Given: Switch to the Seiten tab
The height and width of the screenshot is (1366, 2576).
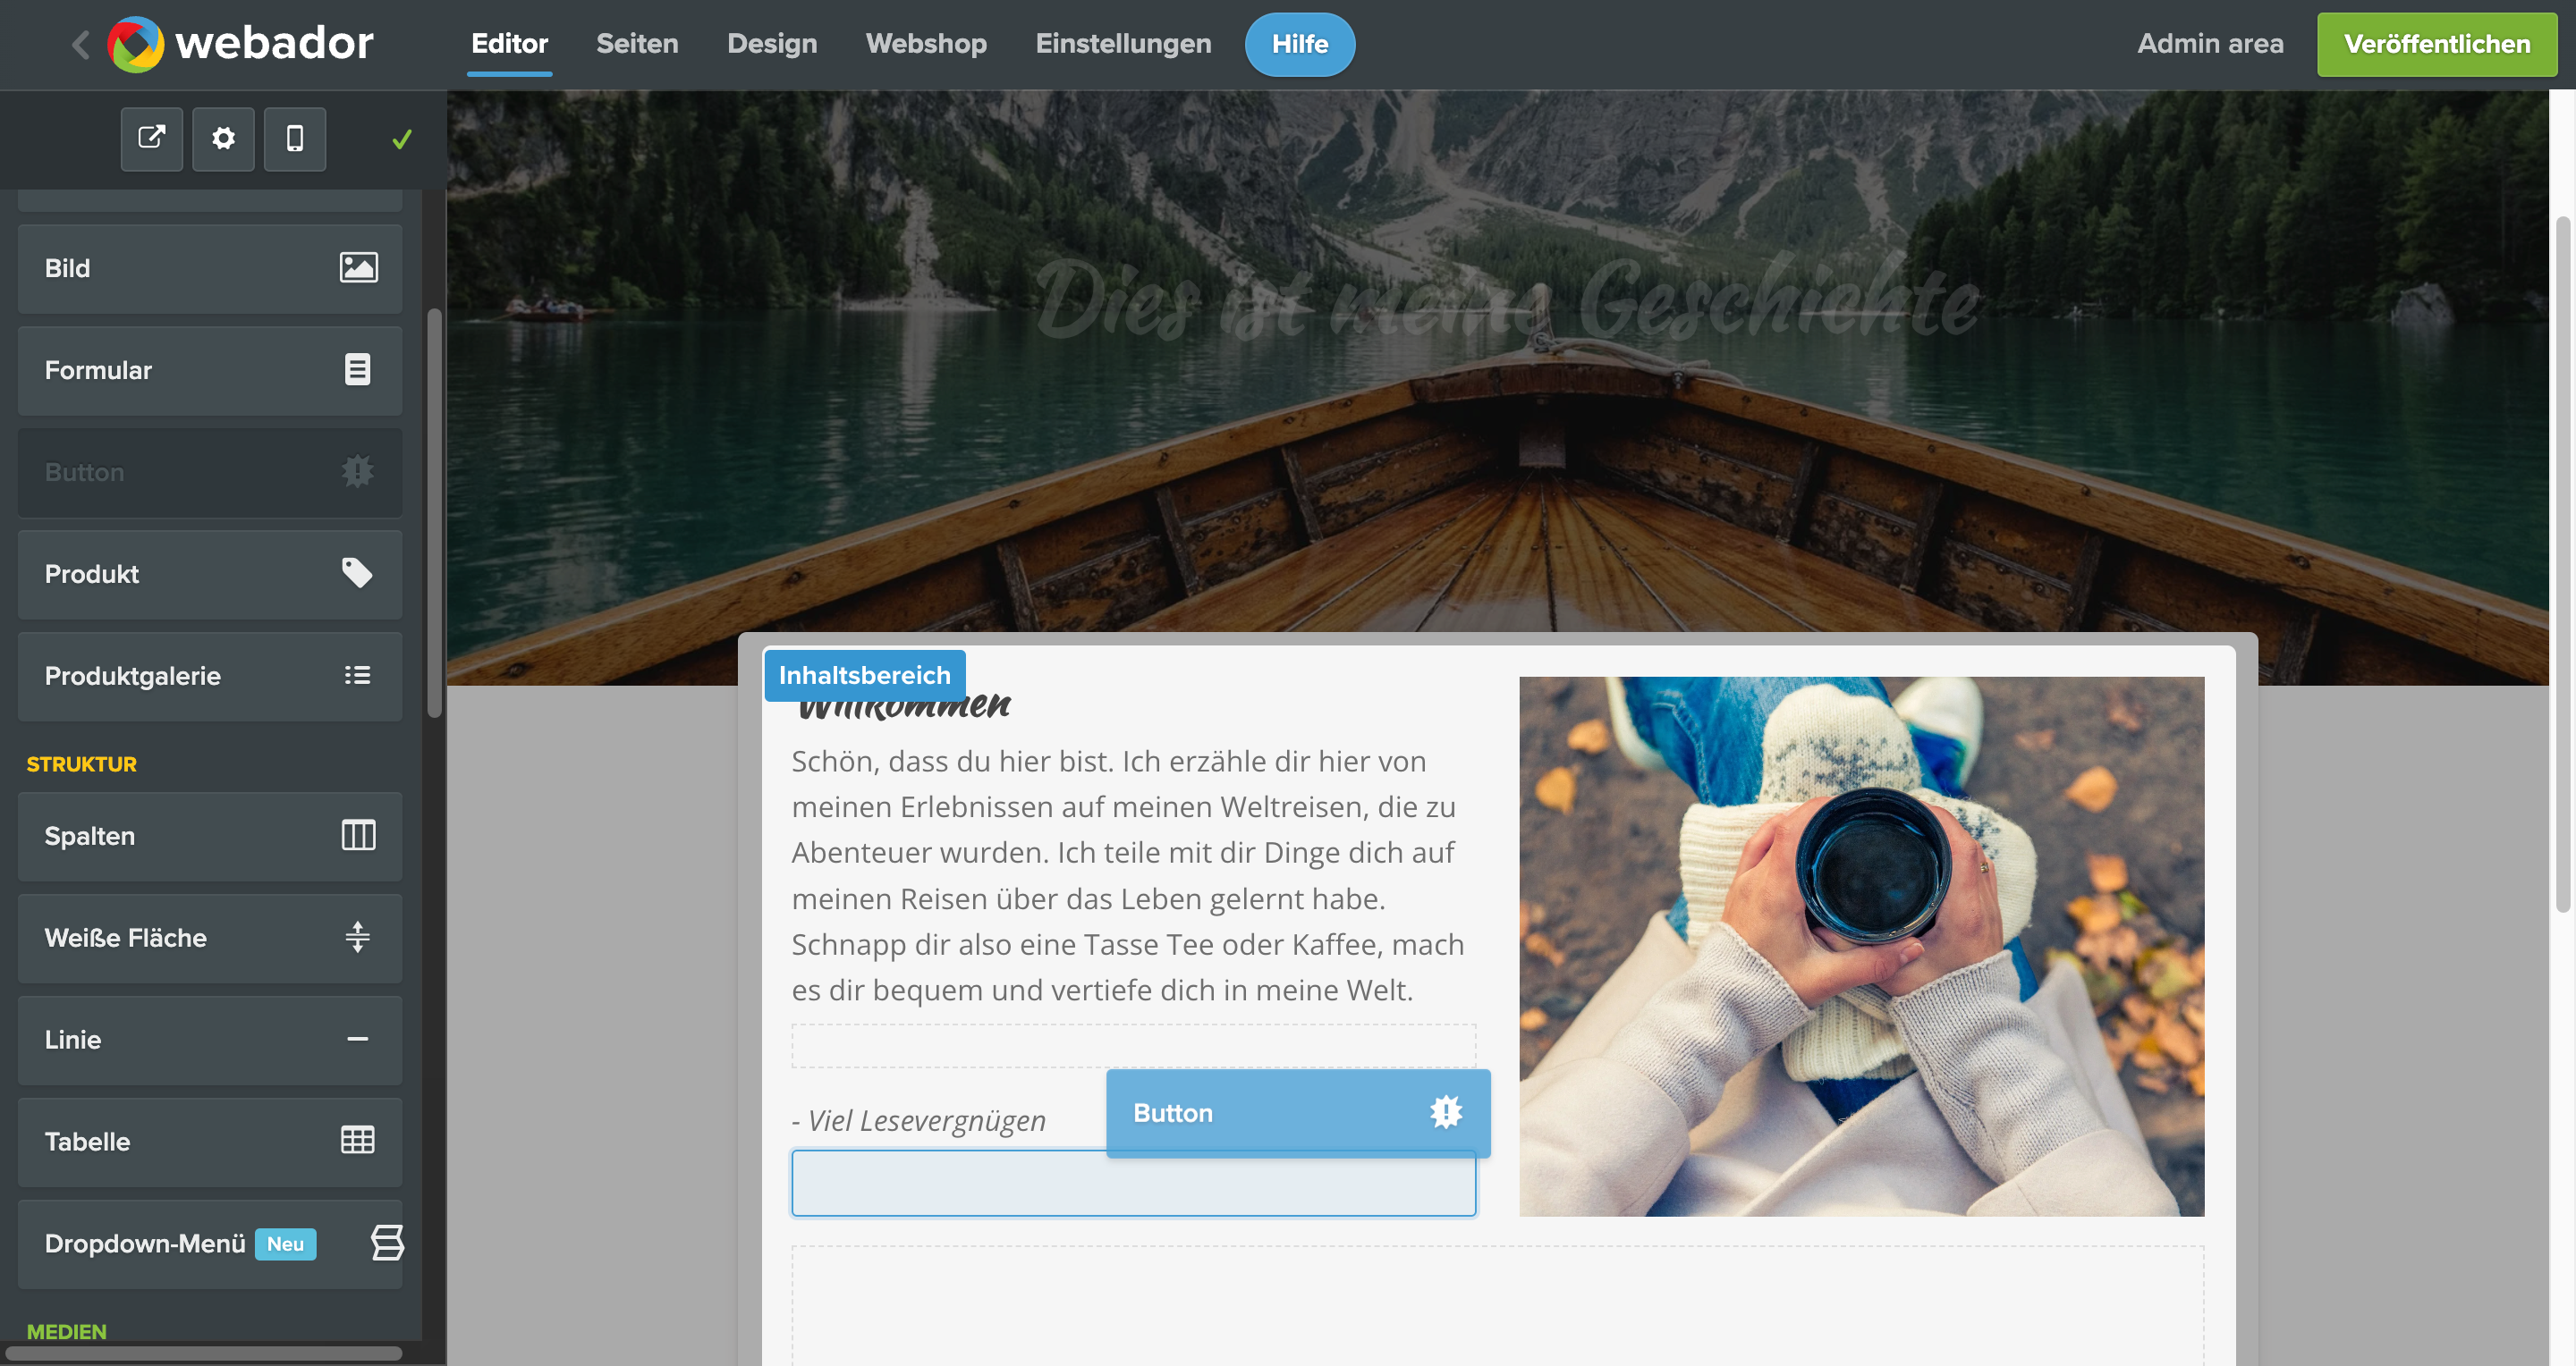Looking at the screenshot, I should pos(637,44).
